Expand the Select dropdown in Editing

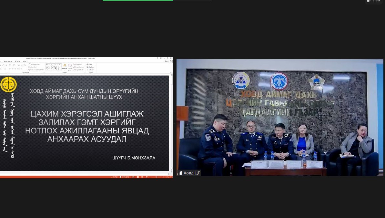pyautogui.click(x=91, y=70)
